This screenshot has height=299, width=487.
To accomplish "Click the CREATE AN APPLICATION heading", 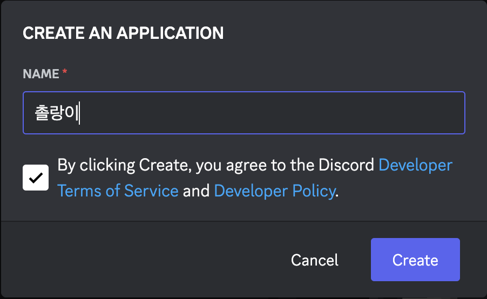I will 123,33.
